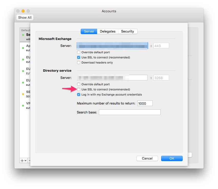The image size is (218, 189).
Task: Switch to the Delegates tab
Action: [x=108, y=31]
